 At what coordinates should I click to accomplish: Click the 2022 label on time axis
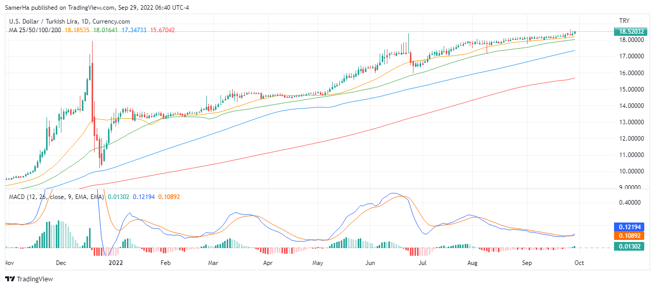click(116, 263)
